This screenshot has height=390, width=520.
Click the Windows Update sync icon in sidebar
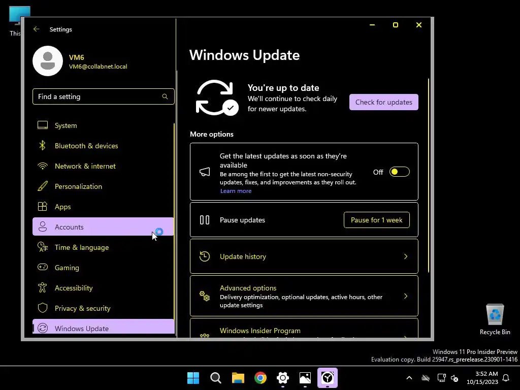tap(43, 328)
